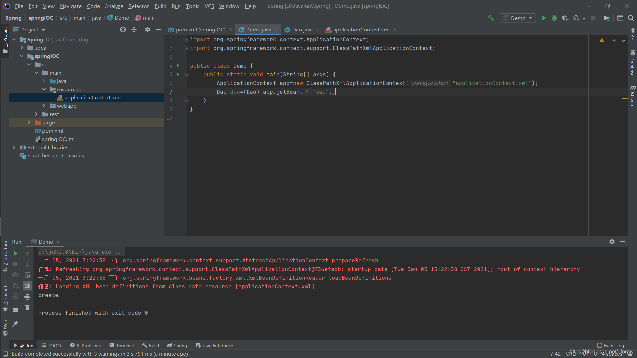The width and height of the screenshot is (637, 358).
Task: Open the Ant tool window
Action: click(633, 35)
